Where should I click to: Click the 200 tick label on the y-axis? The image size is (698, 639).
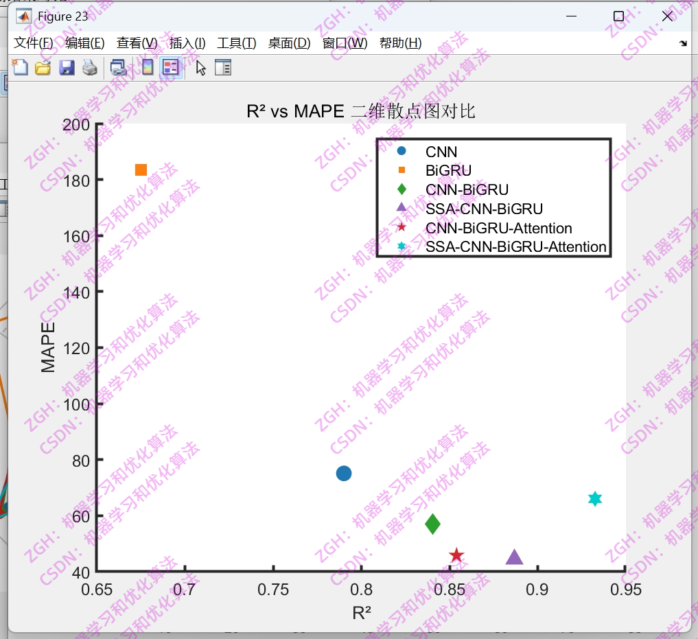coord(76,125)
